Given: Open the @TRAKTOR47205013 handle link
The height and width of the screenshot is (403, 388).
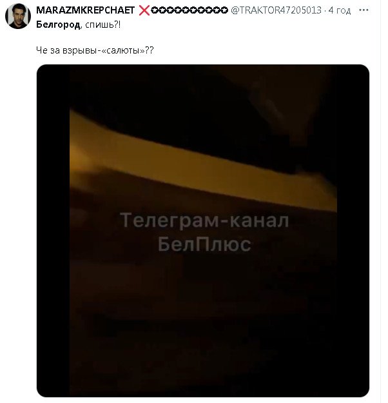Looking at the screenshot, I should pyautogui.click(x=276, y=10).
